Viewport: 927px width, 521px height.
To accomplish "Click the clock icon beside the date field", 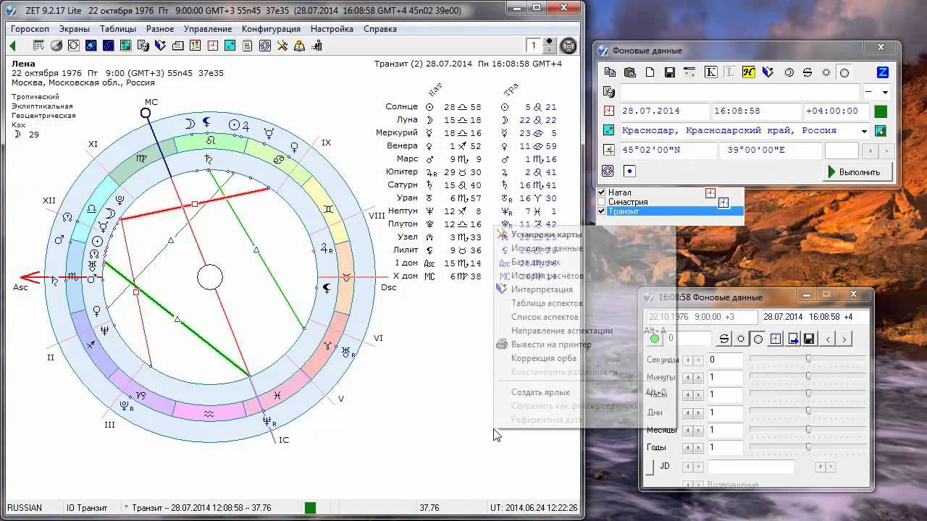I will tap(608, 111).
